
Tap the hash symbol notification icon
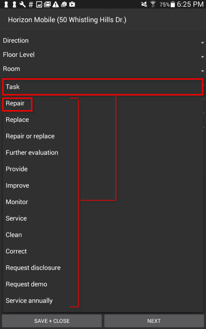tap(31, 4)
